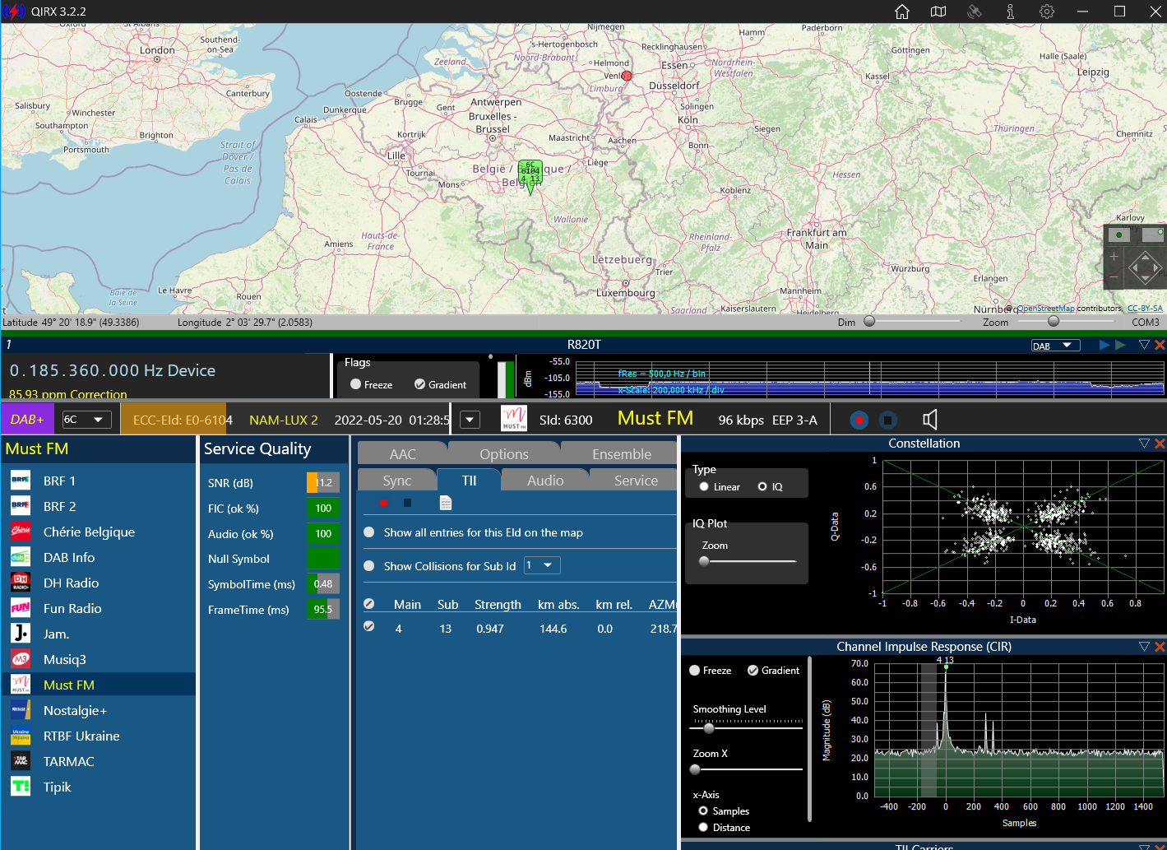Close the Channel Impulse Response panel
1167x850 pixels.
point(1160,647)
